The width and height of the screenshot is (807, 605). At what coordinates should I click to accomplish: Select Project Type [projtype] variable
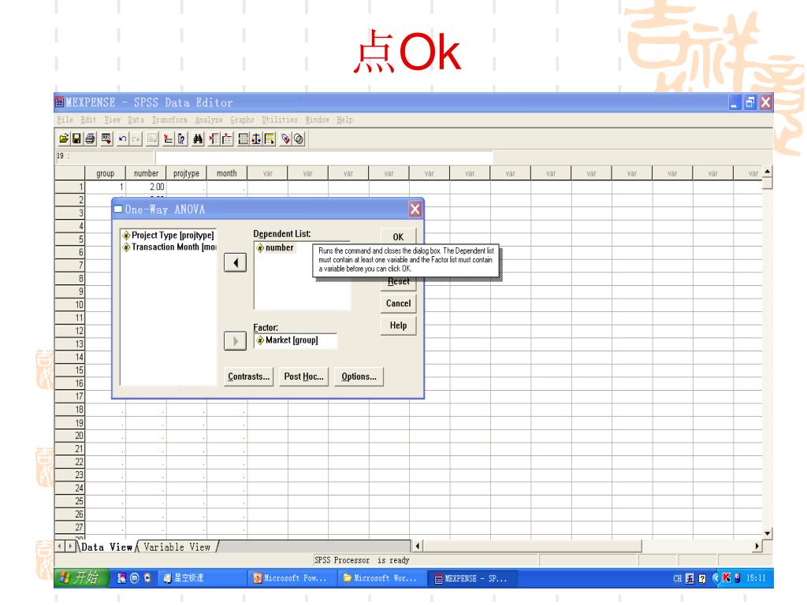169,235
